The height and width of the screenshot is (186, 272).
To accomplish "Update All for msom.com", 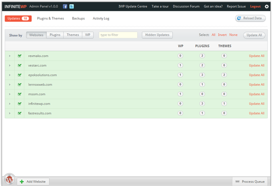I will pos(257,94).
